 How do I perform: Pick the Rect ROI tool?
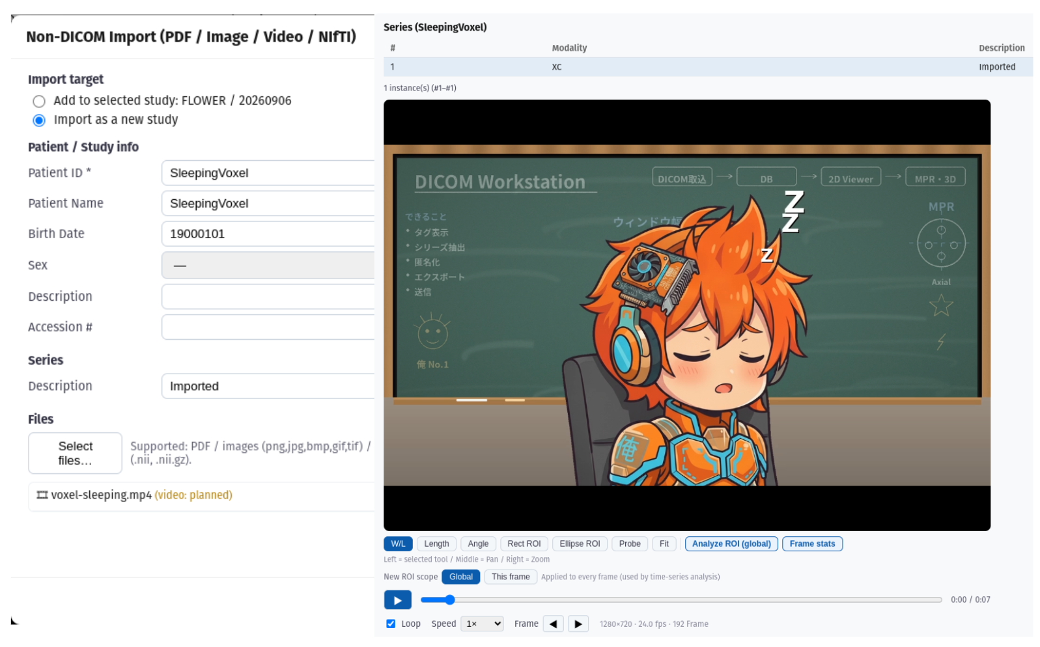[x=524, y=544]
